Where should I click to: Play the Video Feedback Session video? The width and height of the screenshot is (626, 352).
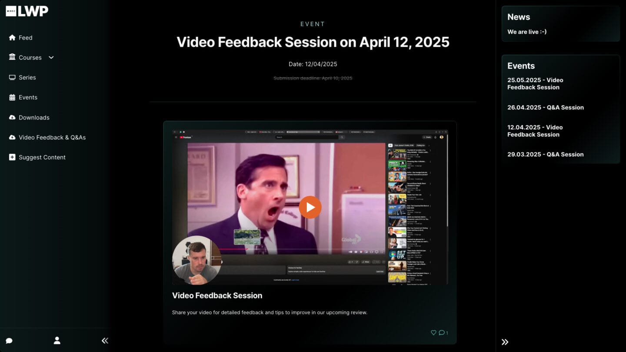(310, 207)
